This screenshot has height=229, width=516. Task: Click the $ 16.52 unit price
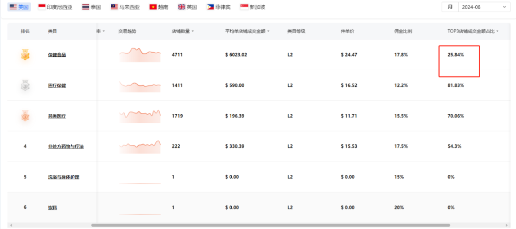tap(349, 86)
